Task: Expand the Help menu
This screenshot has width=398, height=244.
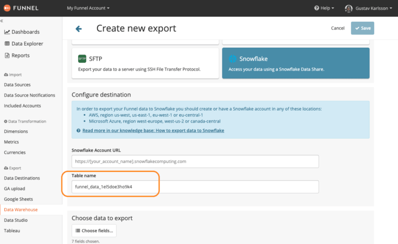Action: (x=324, y=8)
